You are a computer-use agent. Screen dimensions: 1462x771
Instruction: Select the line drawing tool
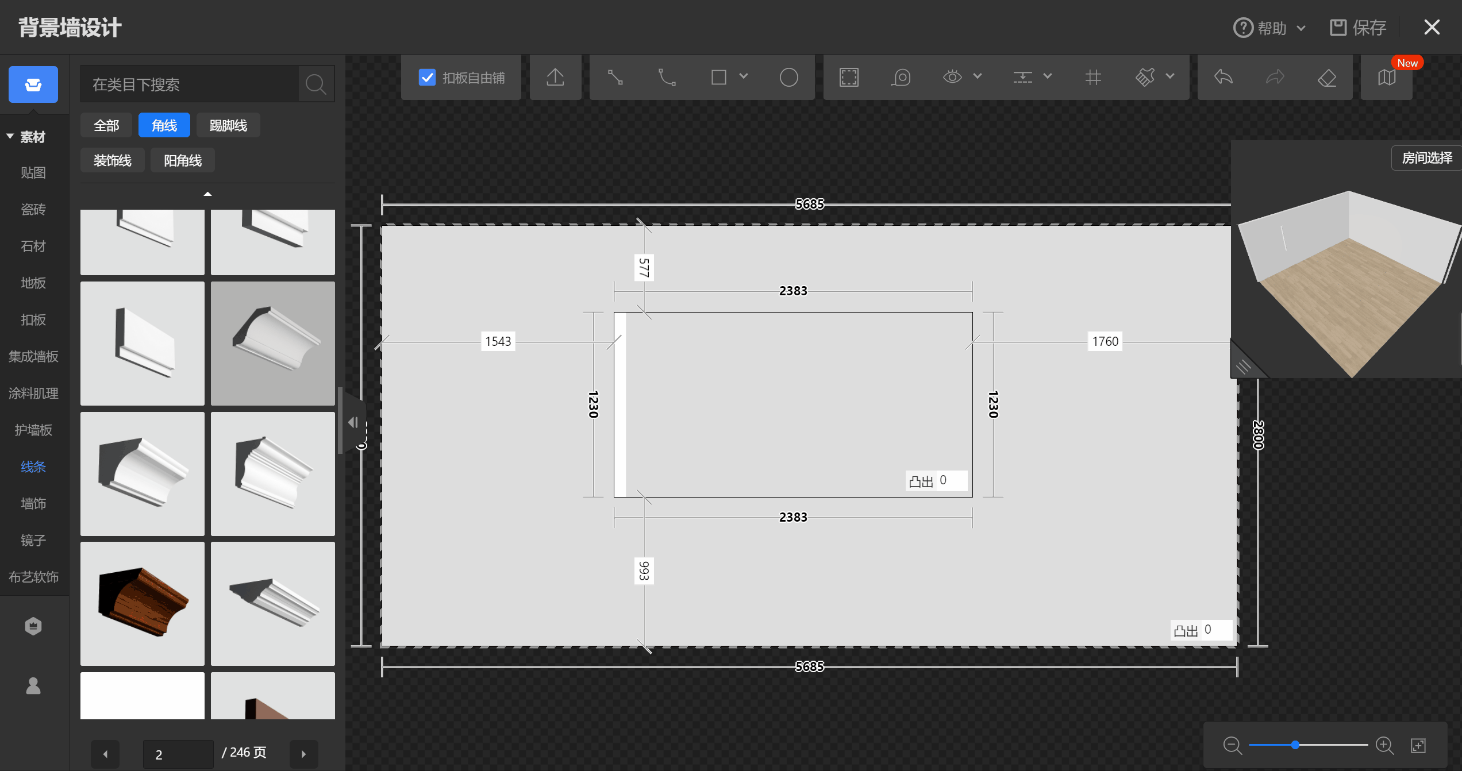coord(615,77)
